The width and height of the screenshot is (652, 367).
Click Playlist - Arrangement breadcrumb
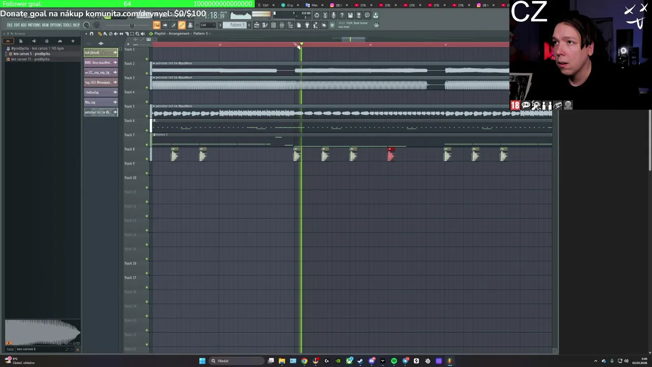click(172, 34)
